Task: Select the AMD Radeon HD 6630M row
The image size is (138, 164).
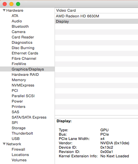Action: click(96, 16)
